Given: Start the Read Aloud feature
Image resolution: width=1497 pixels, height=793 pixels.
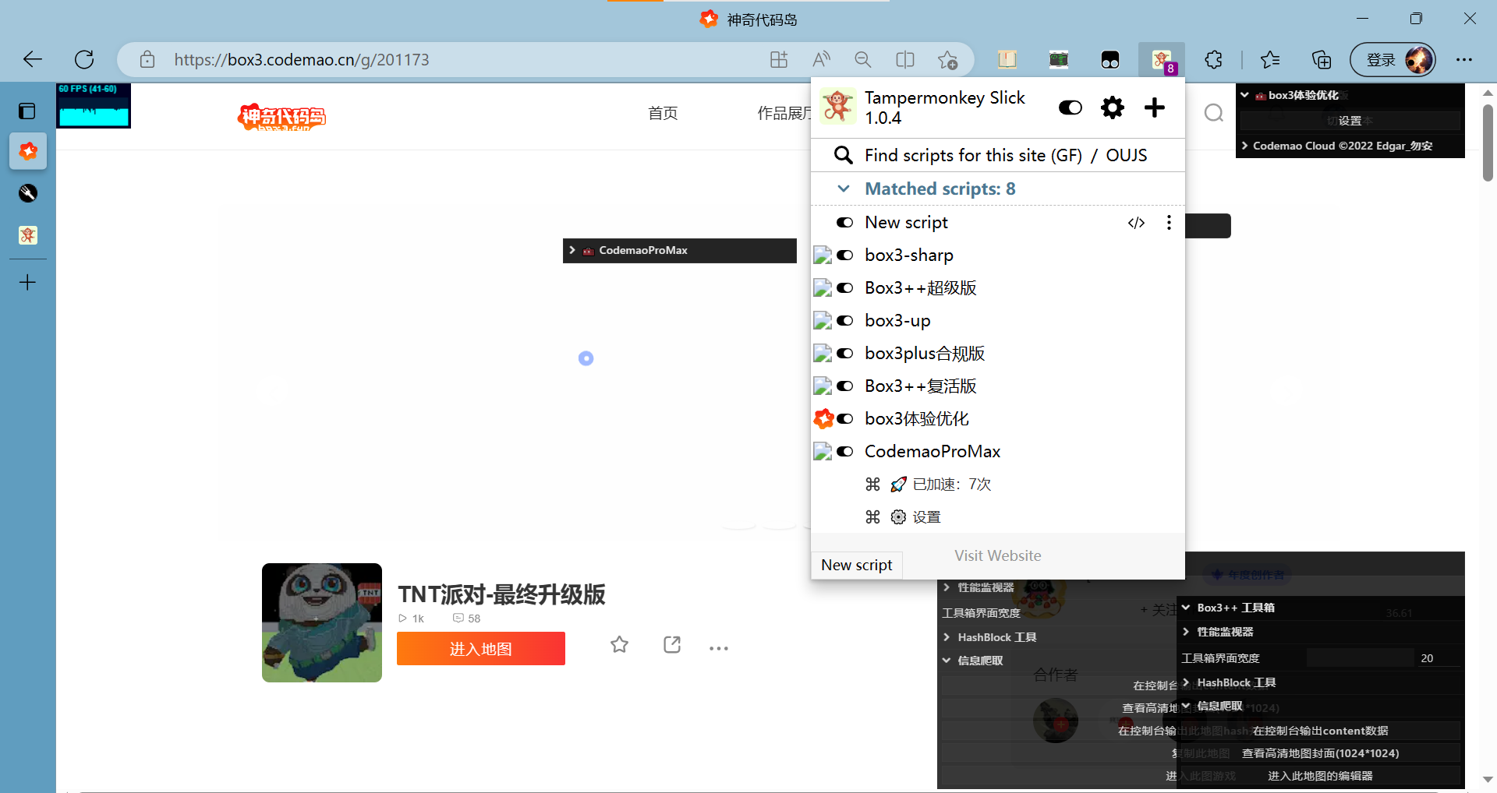Looking at the screenshot, I should point(821,59).
